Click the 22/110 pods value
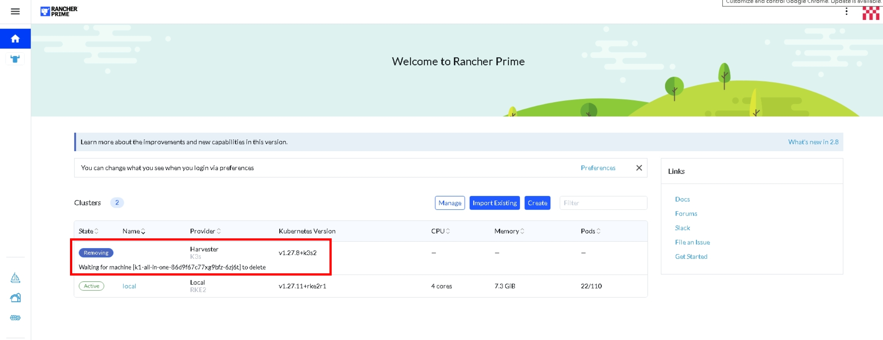This screenshot has width=883, height=340. point(591,286)
